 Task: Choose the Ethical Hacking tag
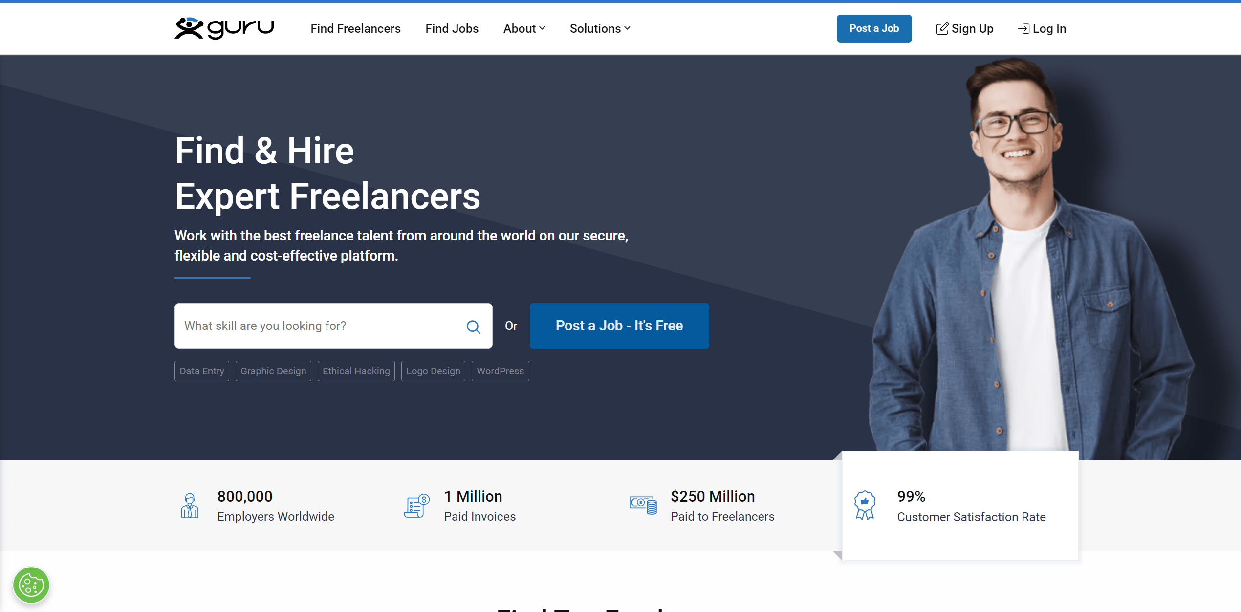[x=356, y=371]
